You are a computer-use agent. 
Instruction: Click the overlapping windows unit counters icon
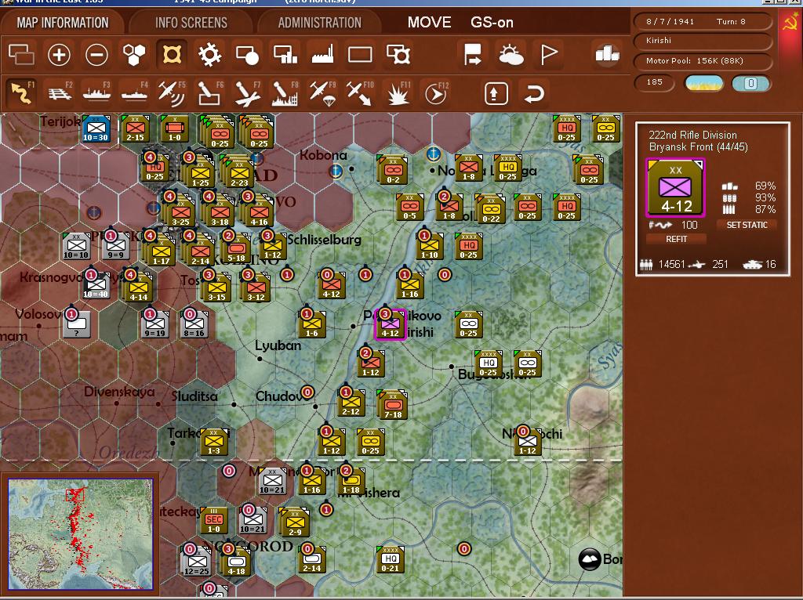point(21,54)
